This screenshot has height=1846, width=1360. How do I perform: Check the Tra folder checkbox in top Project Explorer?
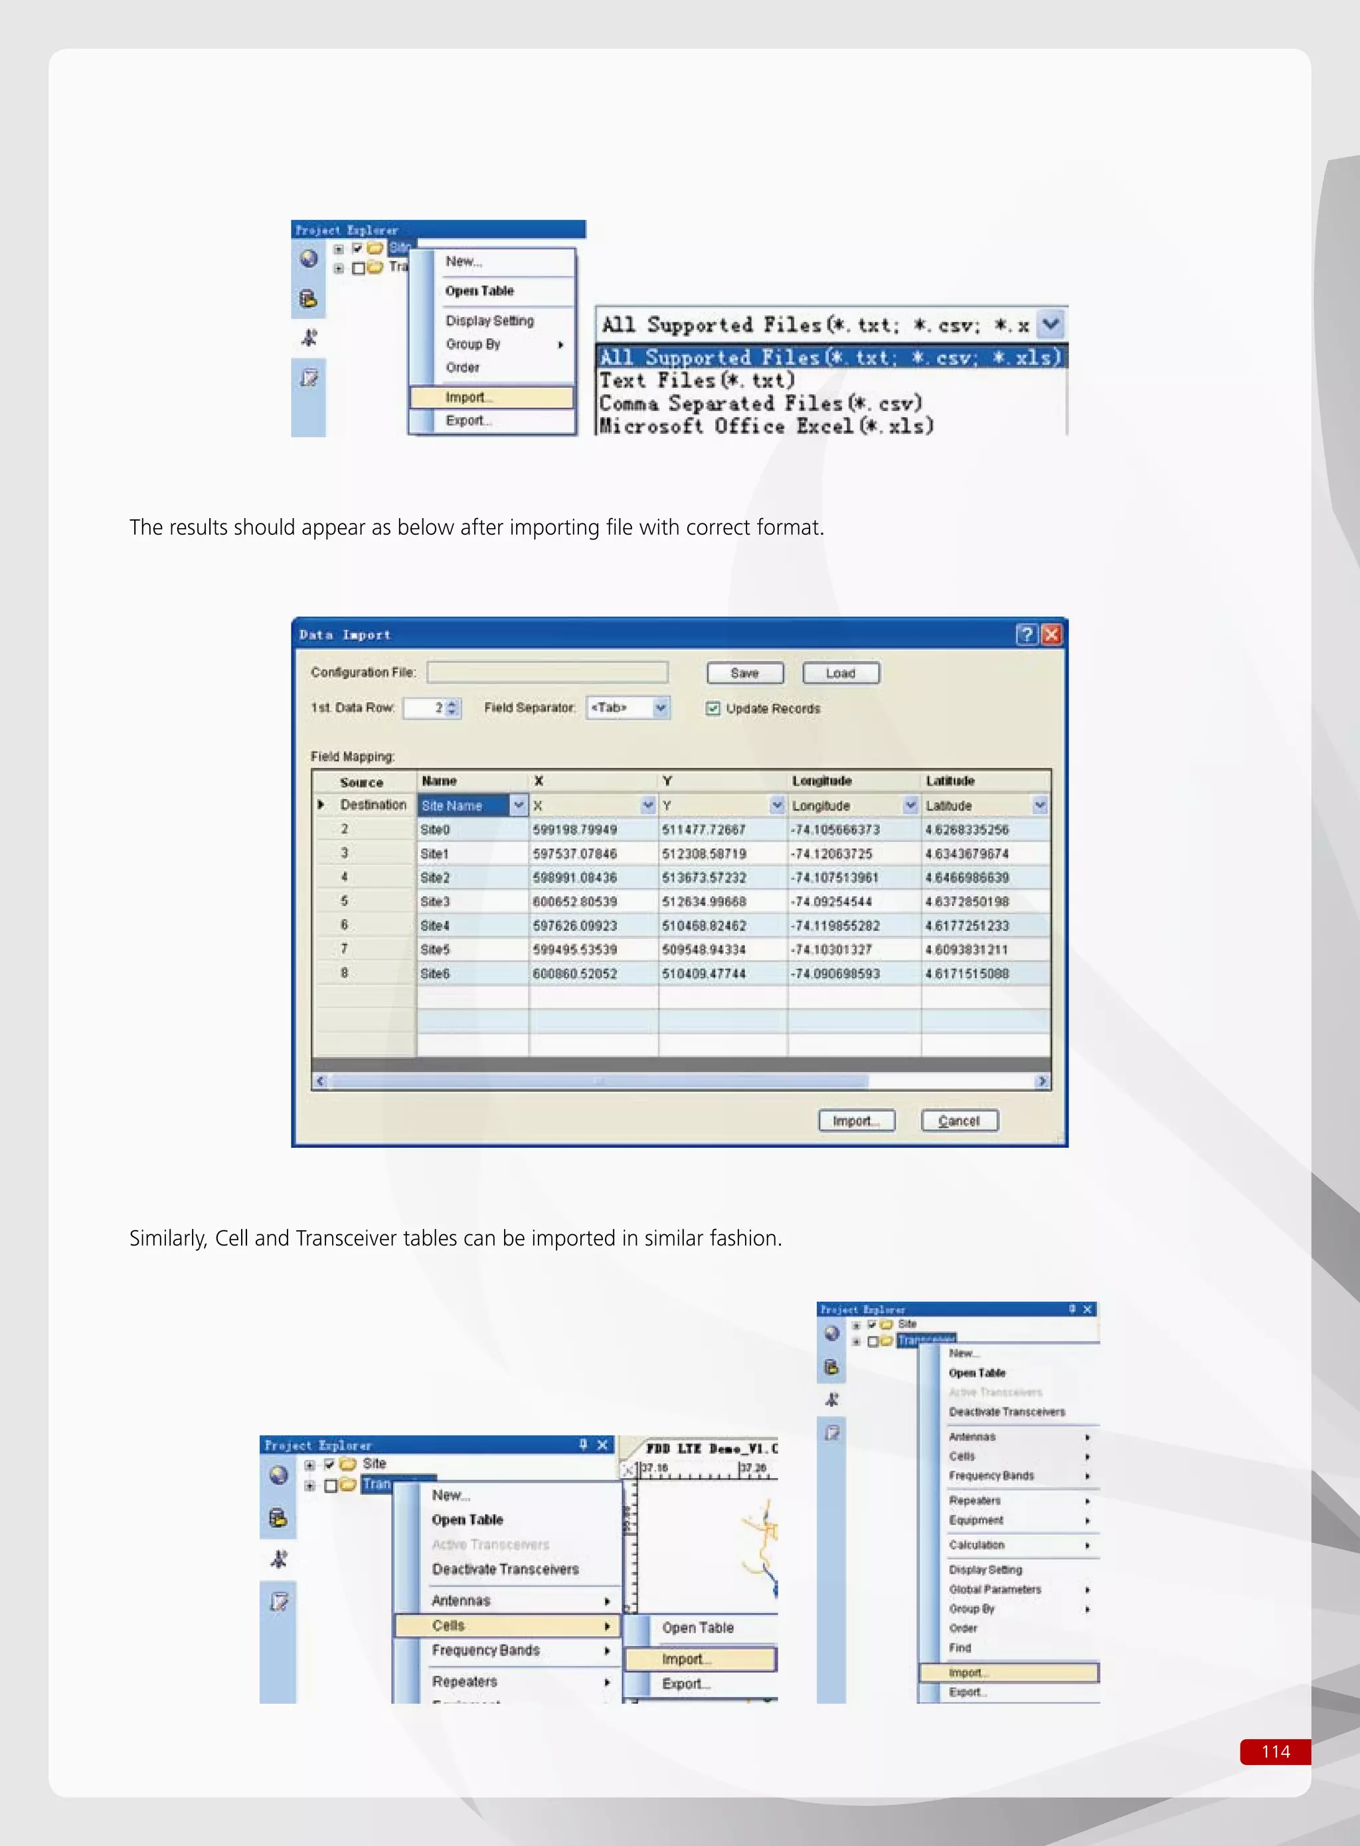358,268
